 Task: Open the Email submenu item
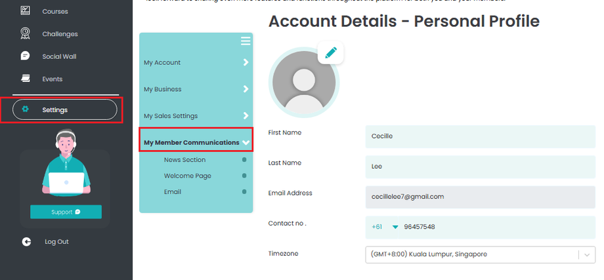point(173,192)
